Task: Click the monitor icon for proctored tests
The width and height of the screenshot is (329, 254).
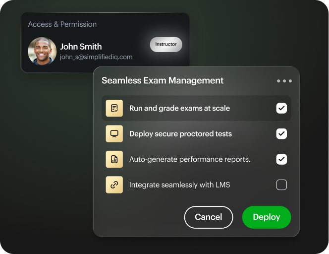Action: pyautogui.click(x=114, y=134)
